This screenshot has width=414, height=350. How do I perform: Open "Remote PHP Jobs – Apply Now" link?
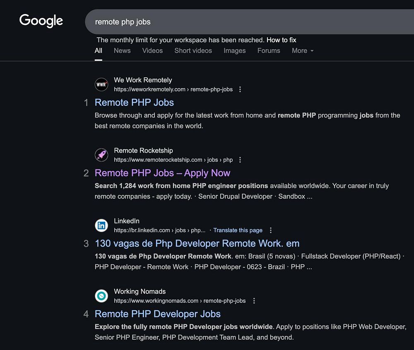[162, 173]
